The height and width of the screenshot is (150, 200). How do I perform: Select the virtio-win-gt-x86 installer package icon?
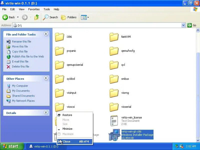point(114,135)
